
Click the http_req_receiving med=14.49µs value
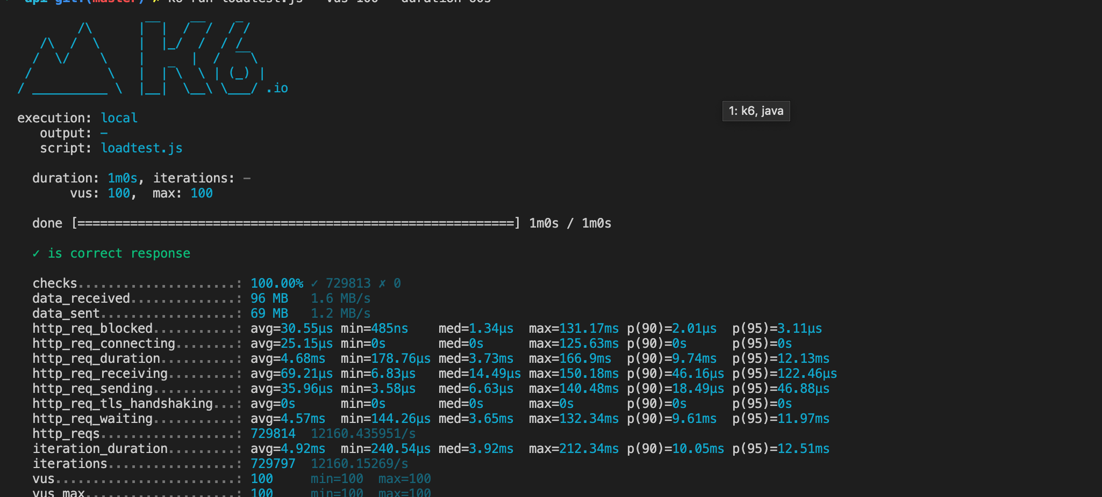[480, 374]
